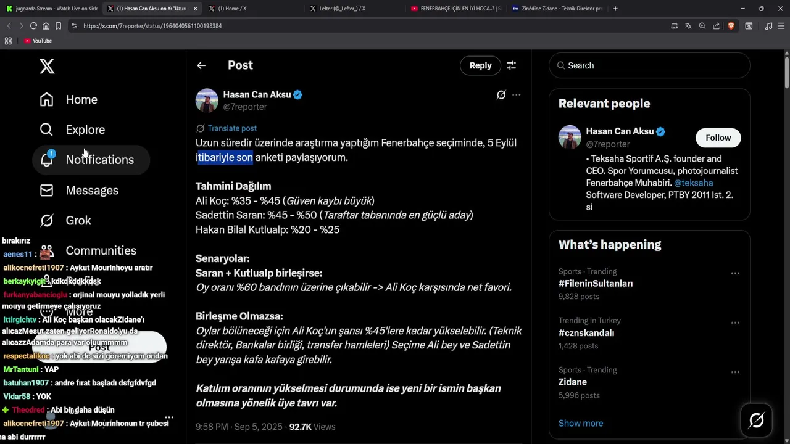Click the @7reporter handle under the post author
The image size is (790, 444).
coord(245,107)
